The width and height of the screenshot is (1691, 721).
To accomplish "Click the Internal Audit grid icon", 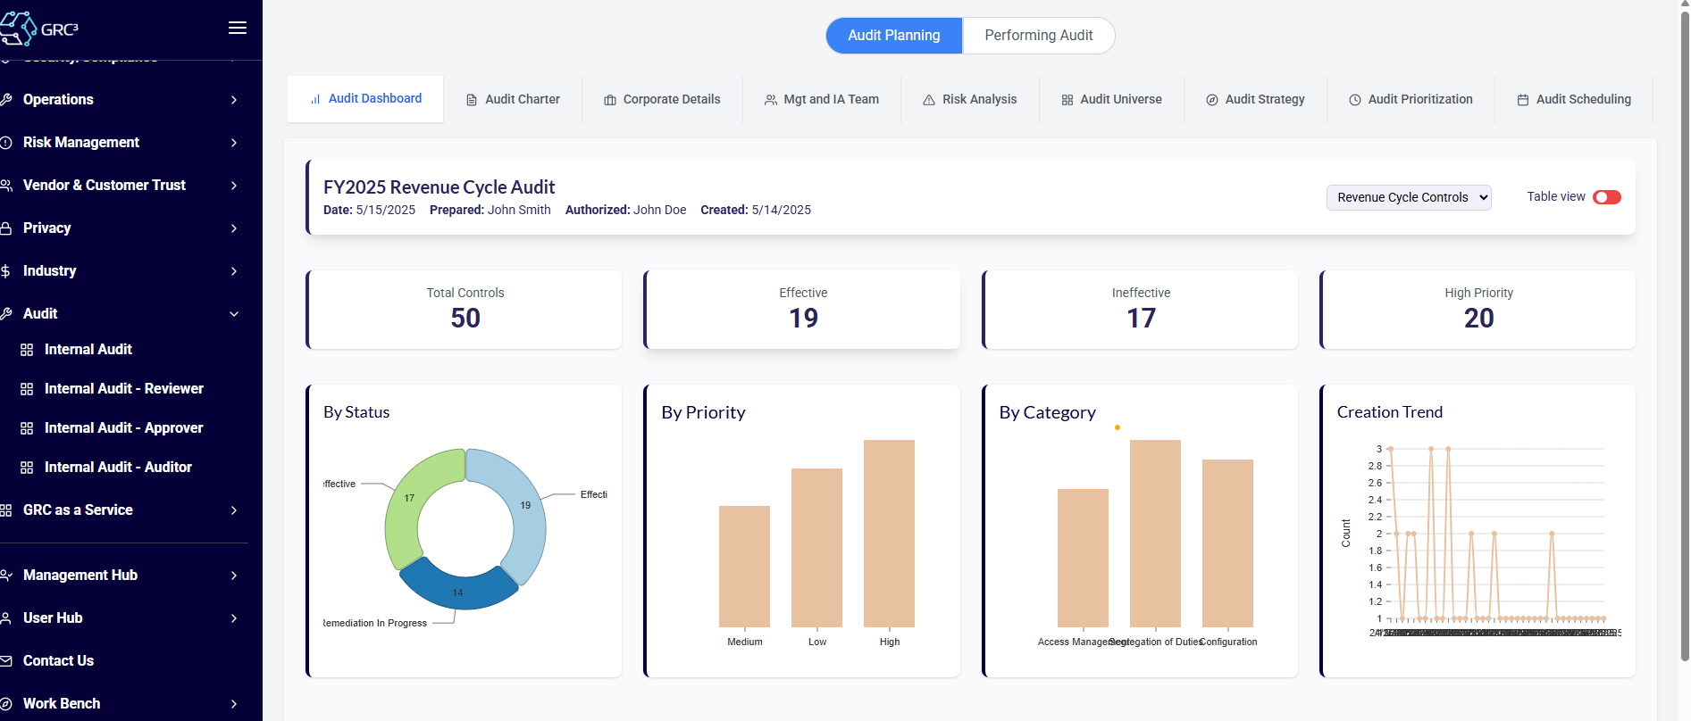I will pyautogui.click(x=27, y=350).
